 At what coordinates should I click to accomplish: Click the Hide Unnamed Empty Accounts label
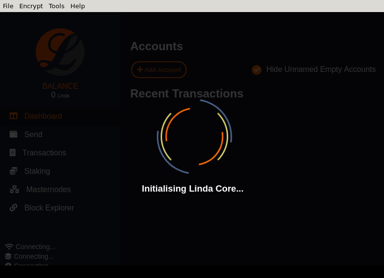[x=321, y=69]
